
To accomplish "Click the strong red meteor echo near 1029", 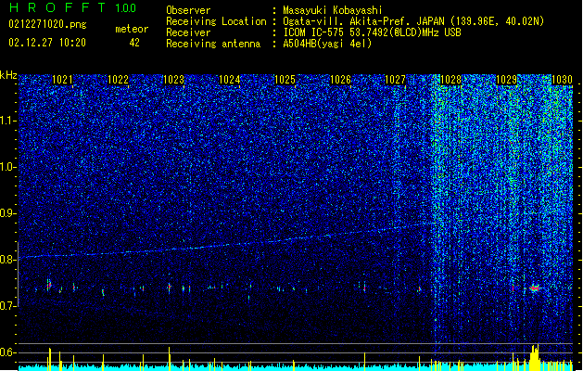I will pos(535,288).
